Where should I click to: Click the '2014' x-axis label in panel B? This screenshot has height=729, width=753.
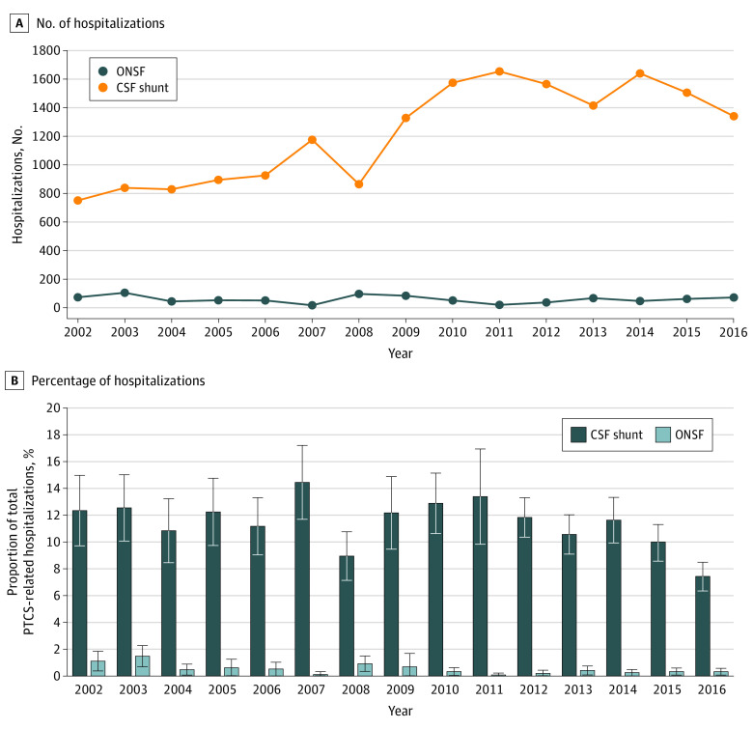623,689
